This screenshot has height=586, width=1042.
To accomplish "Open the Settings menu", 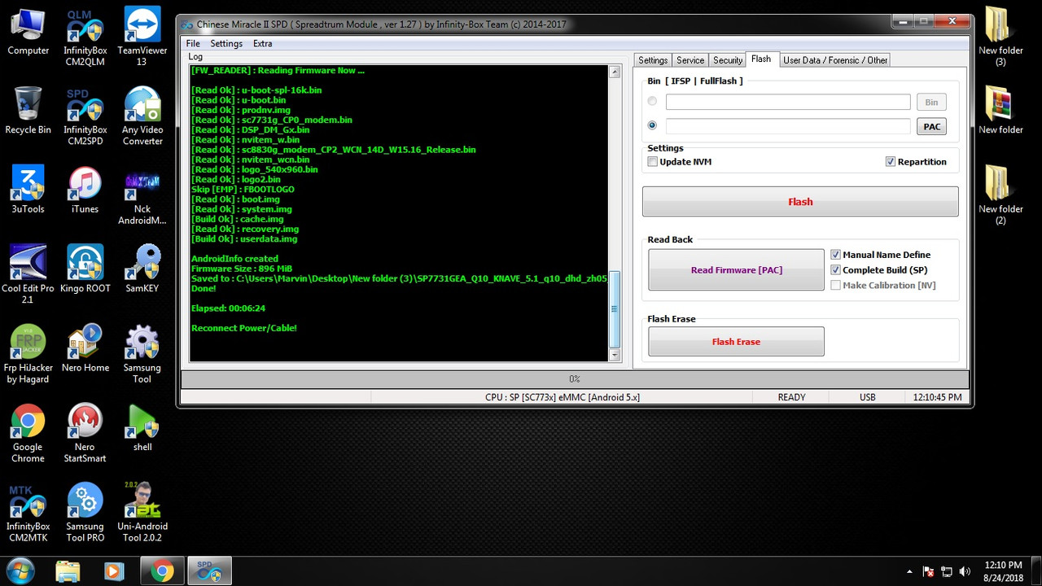I will click(x=226, y=43).
